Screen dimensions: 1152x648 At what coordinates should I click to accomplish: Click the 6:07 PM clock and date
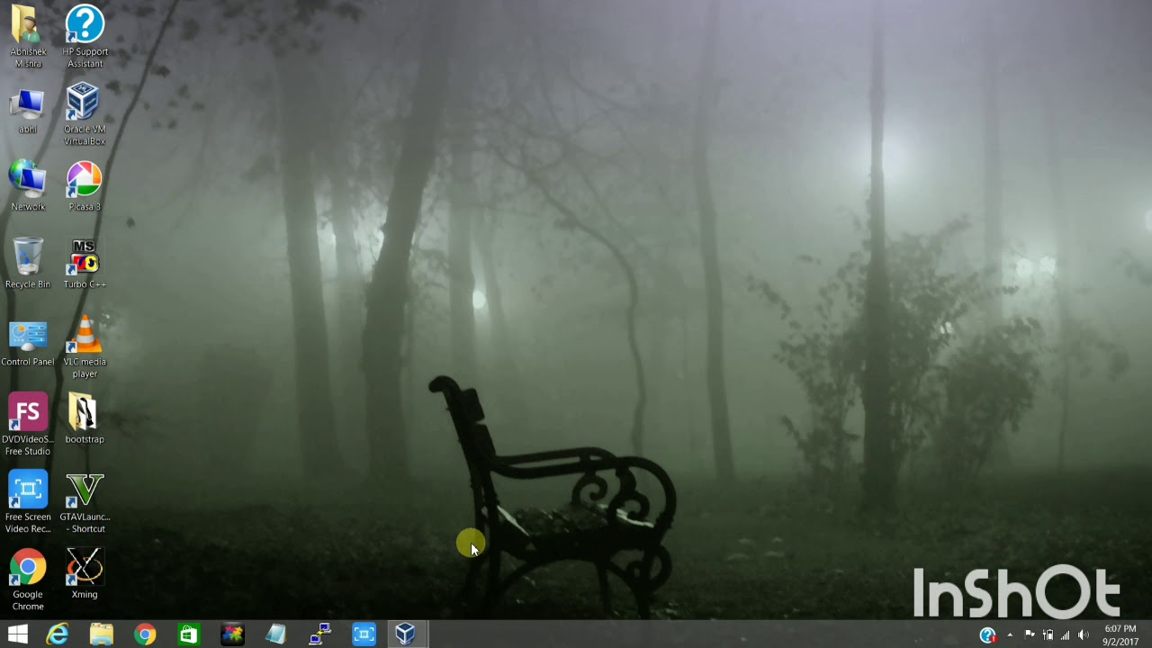(x=1120, y=635)
